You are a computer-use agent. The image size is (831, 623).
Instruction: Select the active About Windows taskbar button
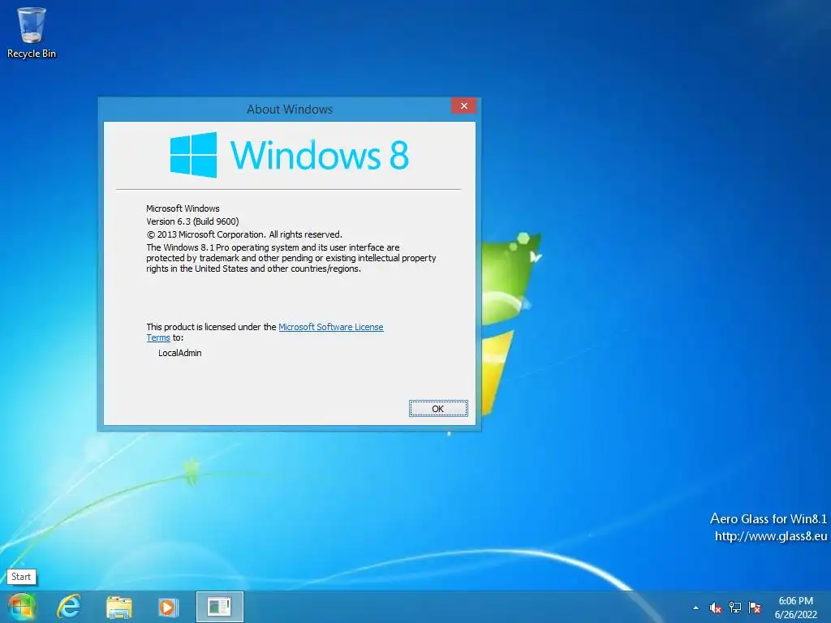pyautogui.click(x=220, y=607)
